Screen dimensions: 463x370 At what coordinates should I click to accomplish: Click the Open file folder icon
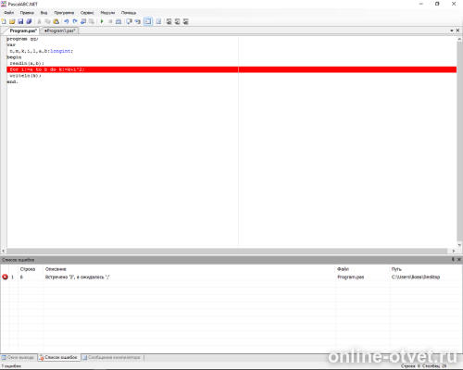[12, 21]
